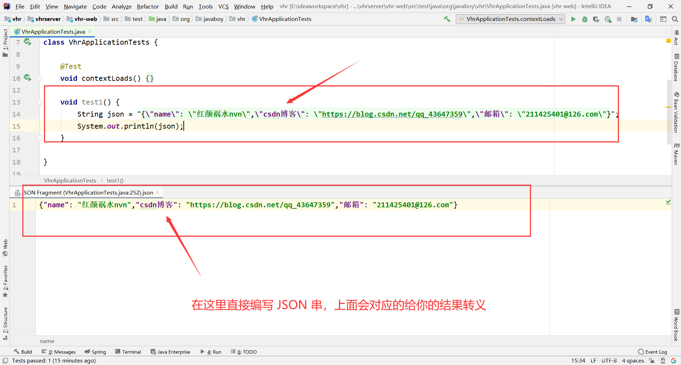
Task: Open the Terminal tool window
Action: point(128,352)
